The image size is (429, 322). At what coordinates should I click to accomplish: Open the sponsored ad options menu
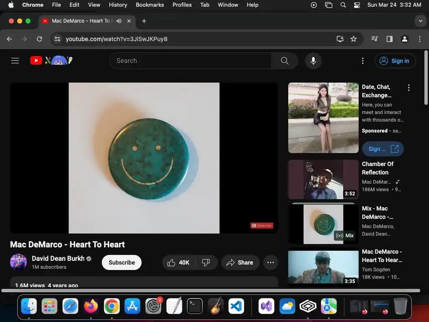tap(409, 88)
